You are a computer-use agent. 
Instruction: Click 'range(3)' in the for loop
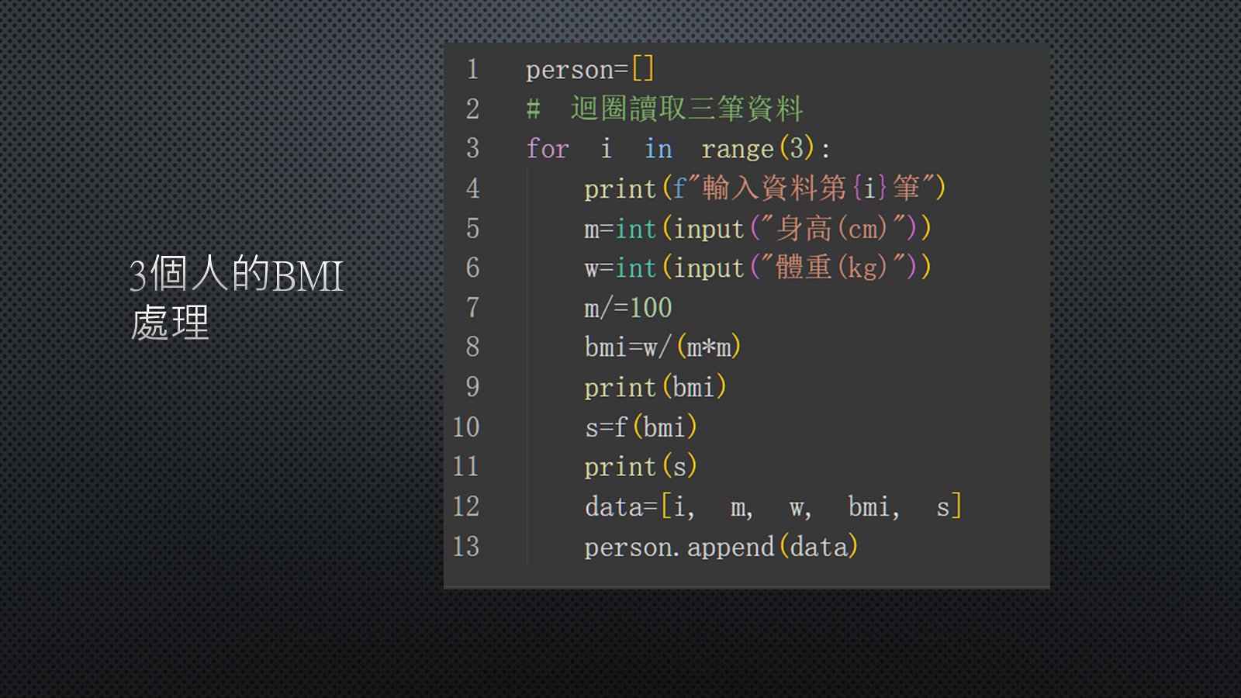click(757, 149)
